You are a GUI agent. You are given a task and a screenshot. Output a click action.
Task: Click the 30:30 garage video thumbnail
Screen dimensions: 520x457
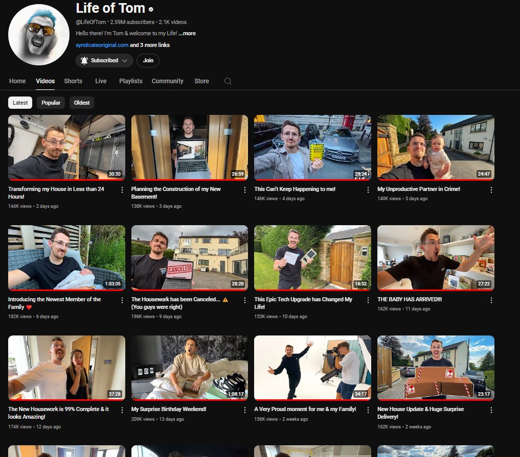[66, 148]
